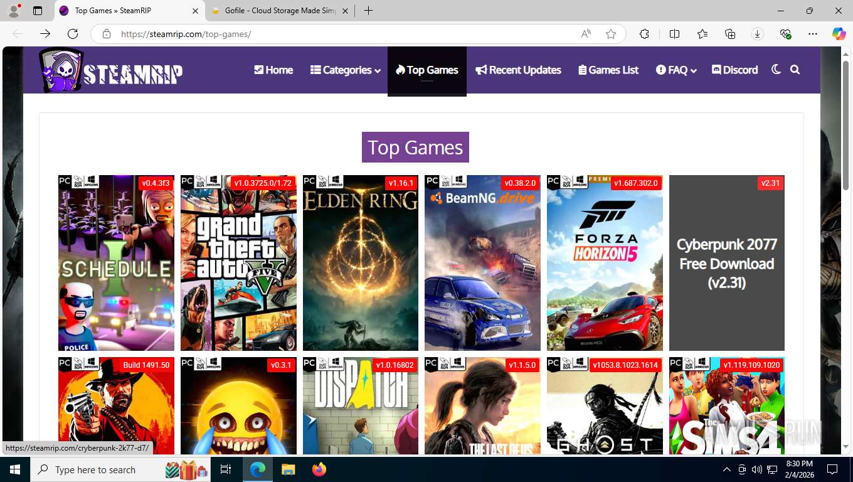Toggle split screen view icon
Screen dimensions: 853x482
click(675, 34)
